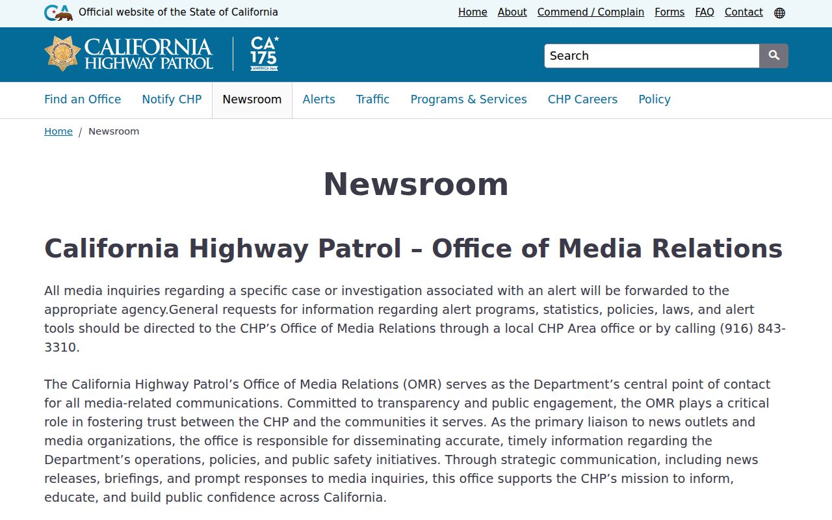
Task: Click the CA 175 anniversary logo
Action: point(265,53)
